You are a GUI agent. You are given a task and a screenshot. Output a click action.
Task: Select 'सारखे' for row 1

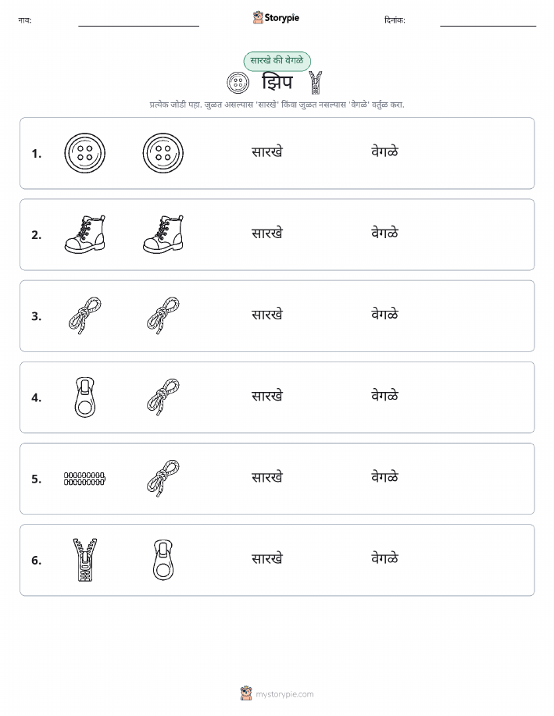[267, 151]
